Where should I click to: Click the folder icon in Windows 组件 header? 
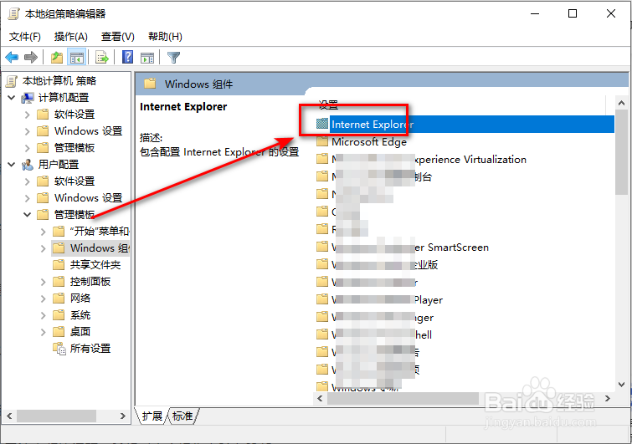click(150, 84)
